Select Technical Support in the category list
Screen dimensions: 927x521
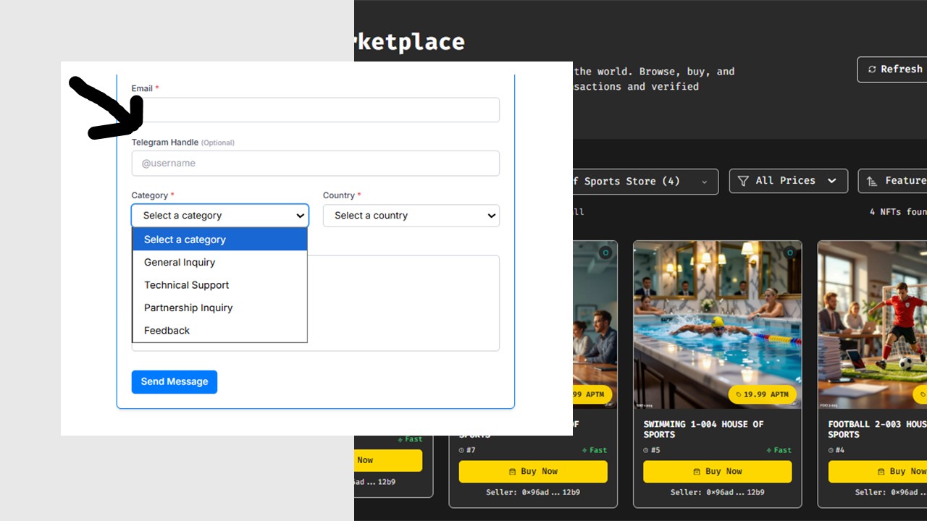pyautogui.click(x=186, y=285)
